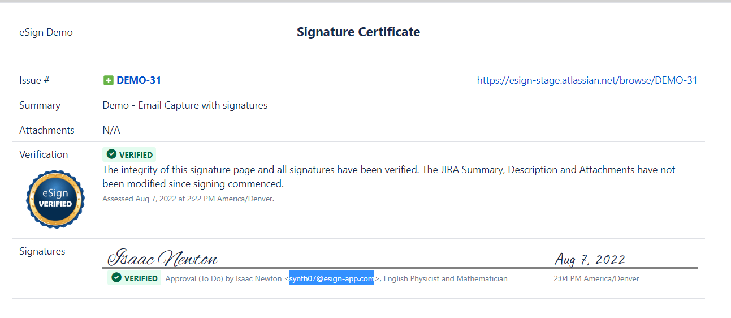Screen dimensions: 731x318
Task: Click the checkmark icon beside signature approval
Action: (x=116, y=278)
